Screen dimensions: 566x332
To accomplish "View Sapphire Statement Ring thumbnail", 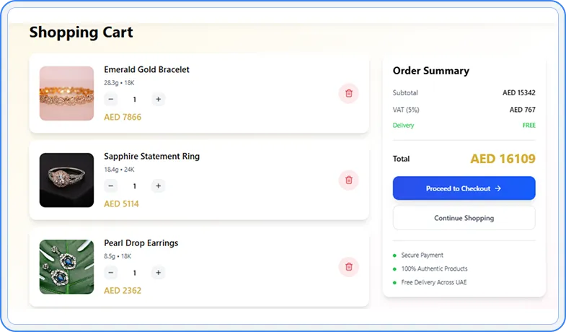I will click(x=66, y=180).
